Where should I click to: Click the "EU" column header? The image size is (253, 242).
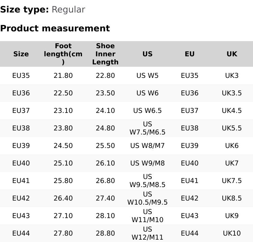pos(190,54)
